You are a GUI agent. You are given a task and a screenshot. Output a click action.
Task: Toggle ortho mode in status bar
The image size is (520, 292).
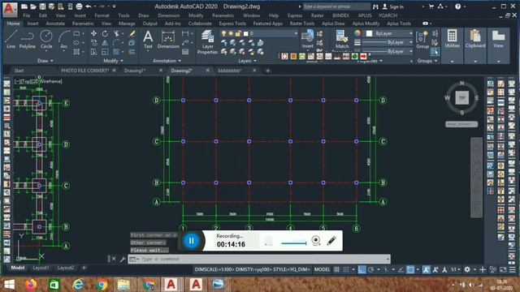[362, 269]
